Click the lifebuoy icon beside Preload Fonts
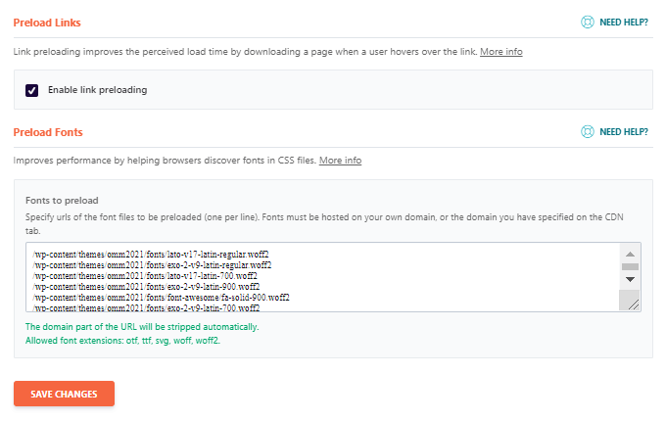The height and width of the screenshot is (421, 666). tap(588, 131)
